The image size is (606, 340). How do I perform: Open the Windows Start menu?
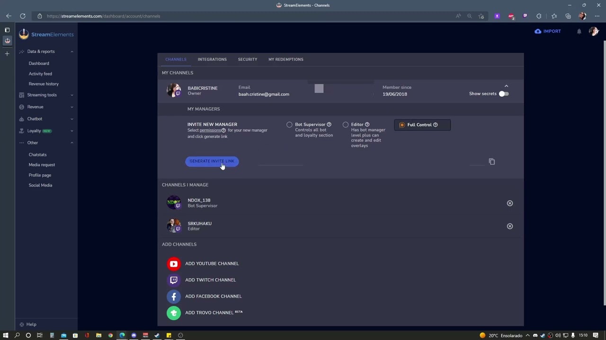tap(6, 335)
